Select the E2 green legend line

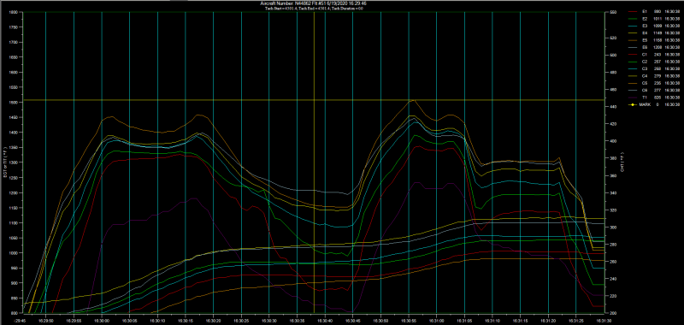click(633, 19)
